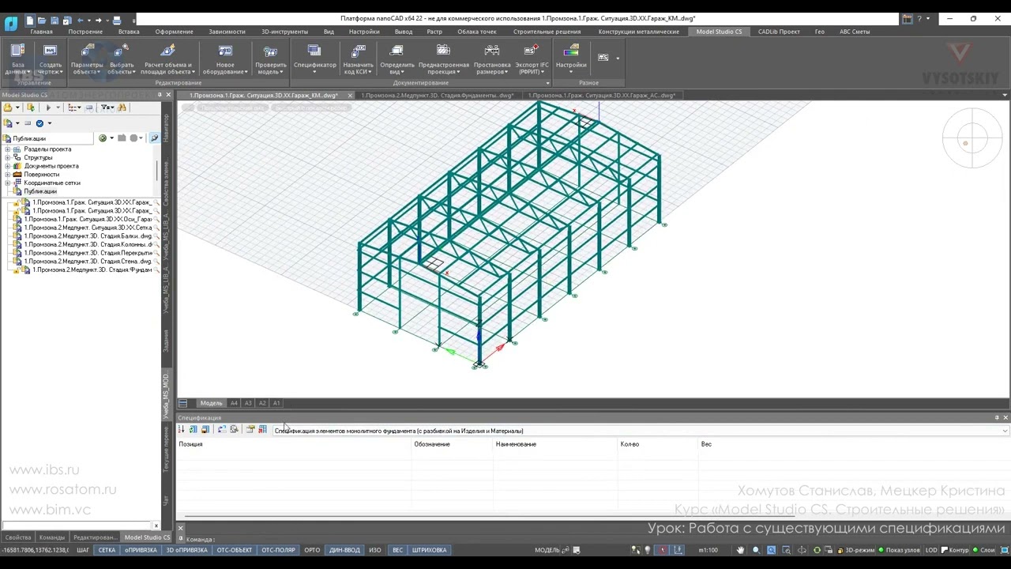The width and height of the screenshot is (1011, 569).
Task: Toggle ОТС-ОБЪЕКТ tracking
Action: click(x=235, y=550)
